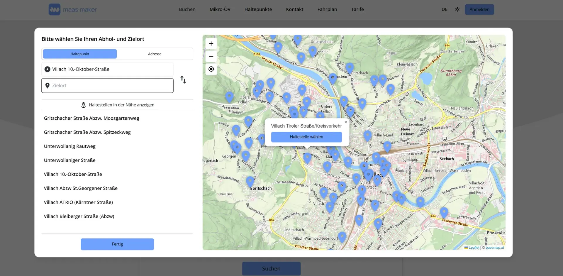Navigate to Kontakt

(x=295, y=9)
